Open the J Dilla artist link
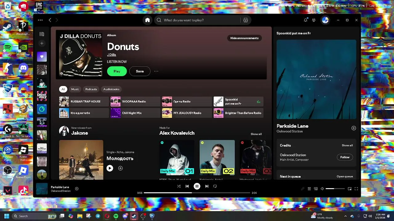Viewport: 394px width, 221px height. [111, 55]
